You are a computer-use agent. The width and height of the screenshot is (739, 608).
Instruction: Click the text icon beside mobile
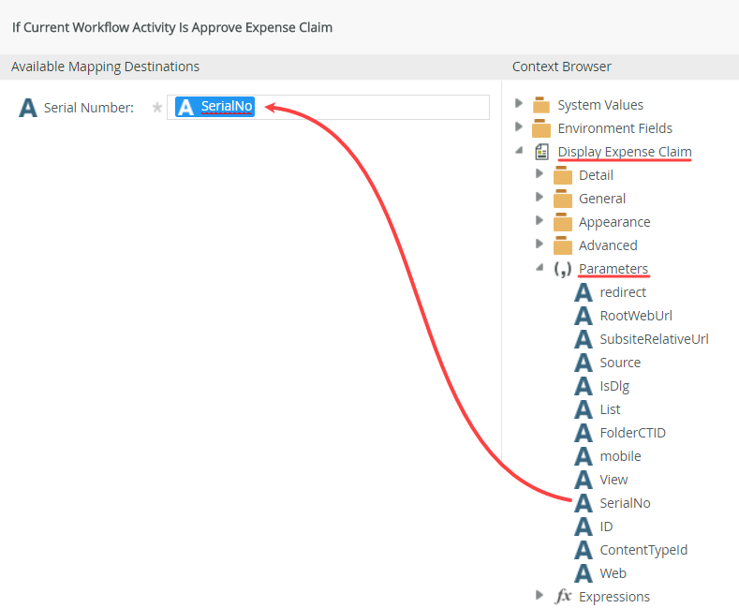583,456
